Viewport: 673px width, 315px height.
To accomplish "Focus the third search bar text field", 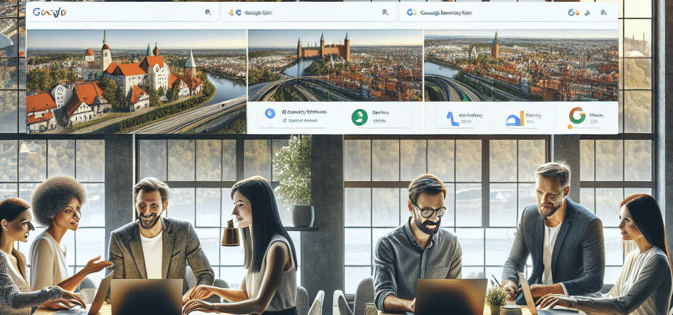I will (509, 12).
